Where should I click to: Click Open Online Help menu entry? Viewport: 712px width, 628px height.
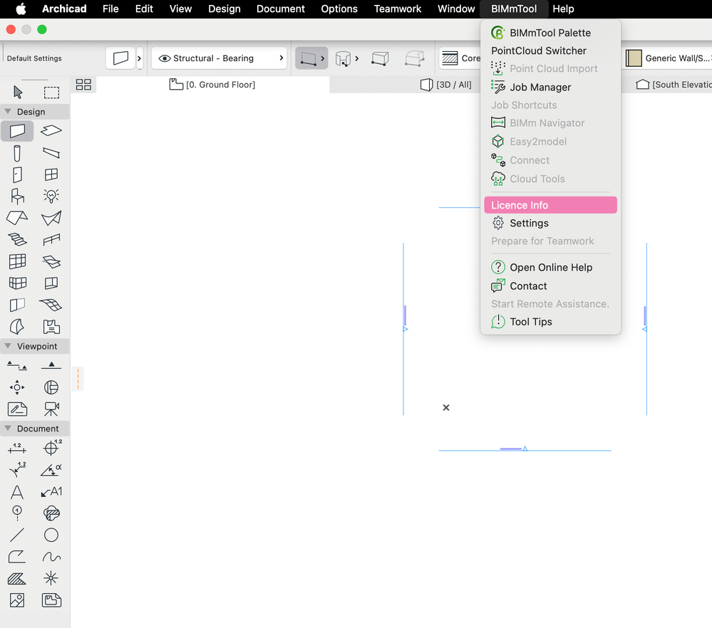550,267
